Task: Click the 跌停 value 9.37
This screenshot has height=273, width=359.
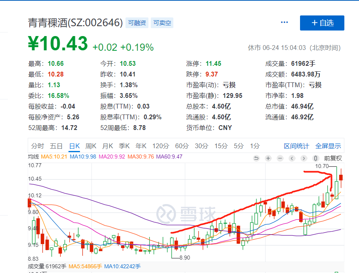Action: 211,74
